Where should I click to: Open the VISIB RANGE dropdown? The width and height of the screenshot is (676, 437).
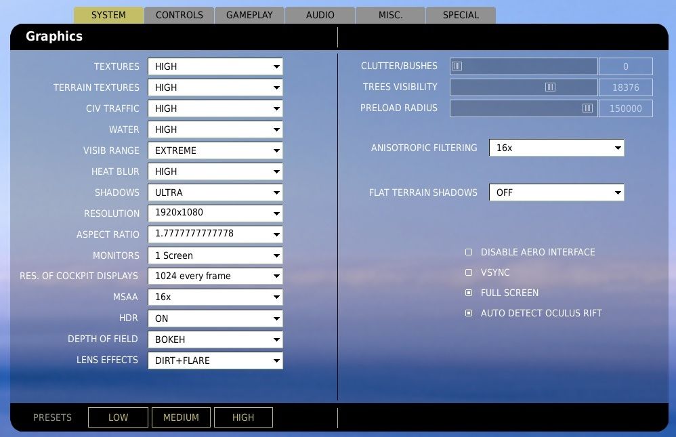pos(215,150)
